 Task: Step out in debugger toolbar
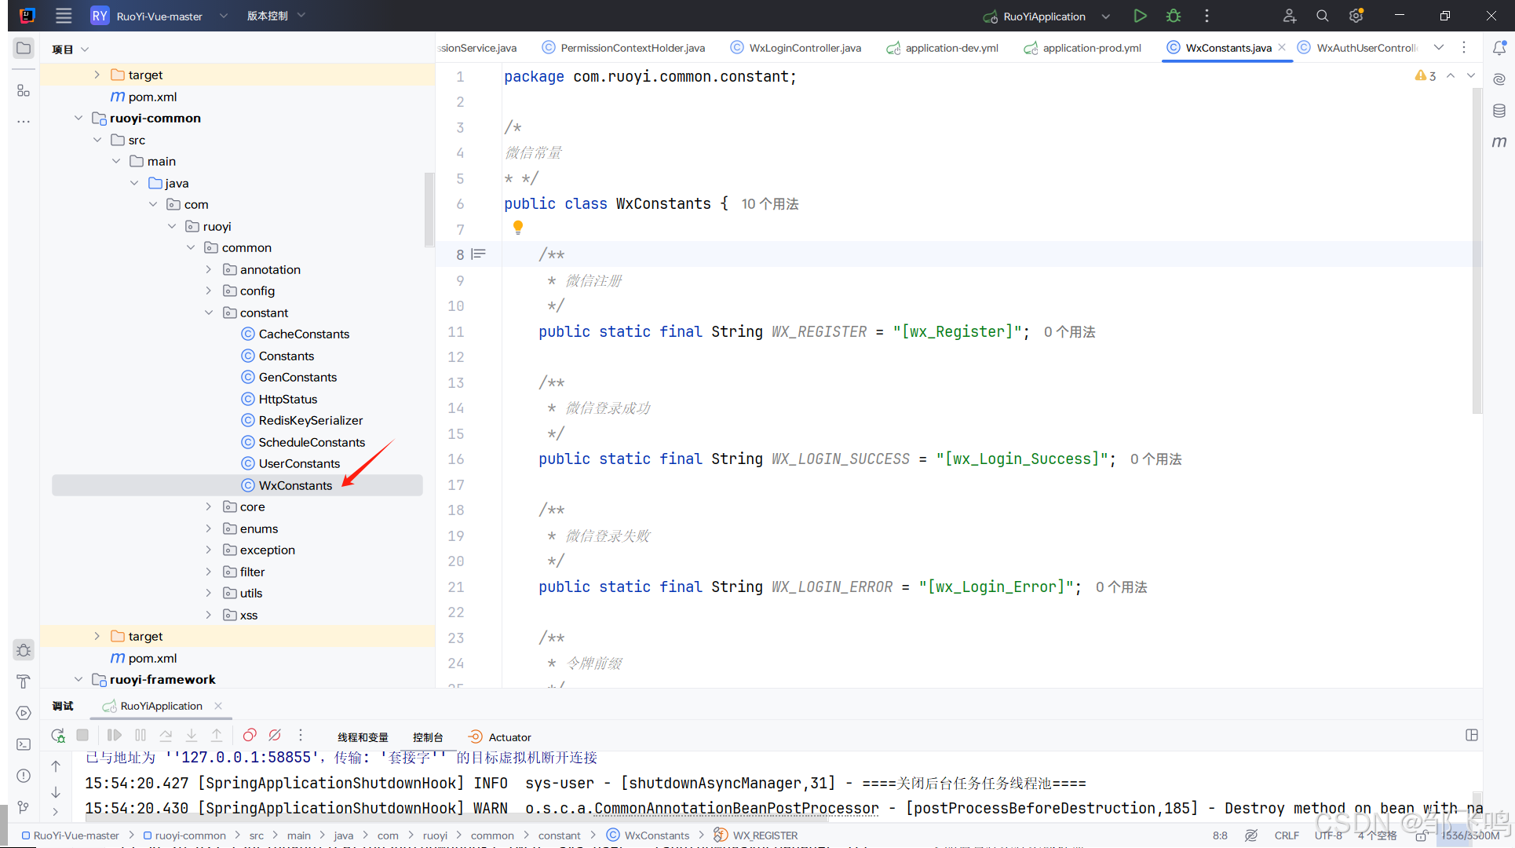[x=217, y=736]
